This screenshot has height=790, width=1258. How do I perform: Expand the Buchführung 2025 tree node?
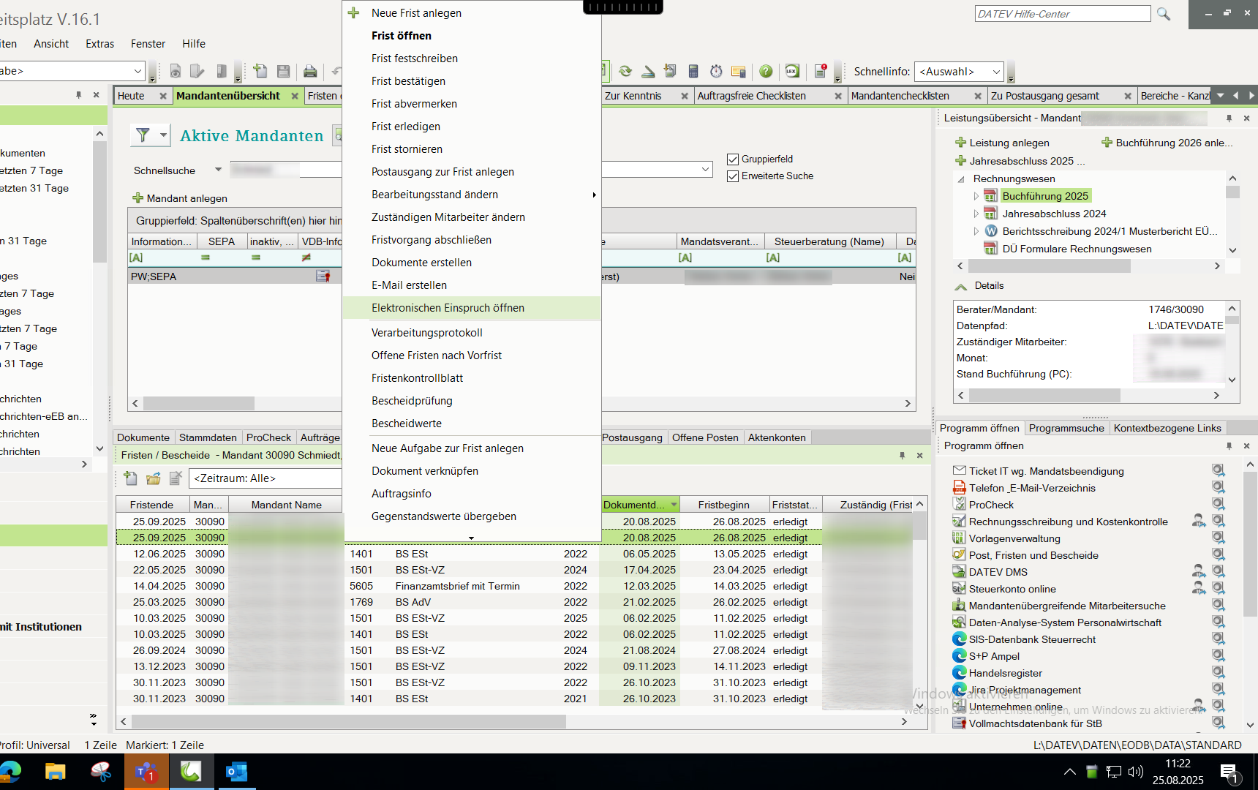[x=976, y=196]
